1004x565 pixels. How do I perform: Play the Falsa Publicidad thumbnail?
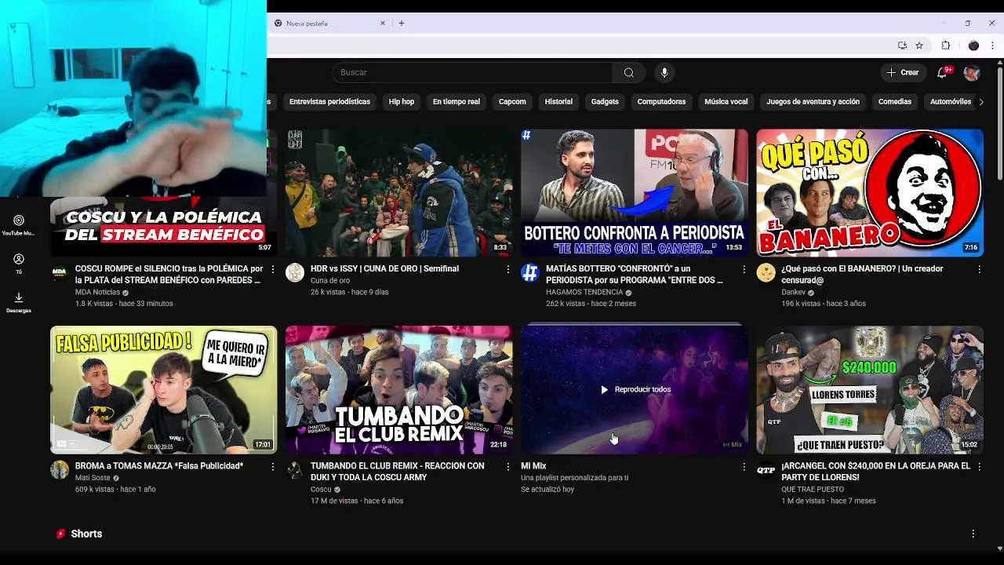pyautogui.click(x=163, y=390)
